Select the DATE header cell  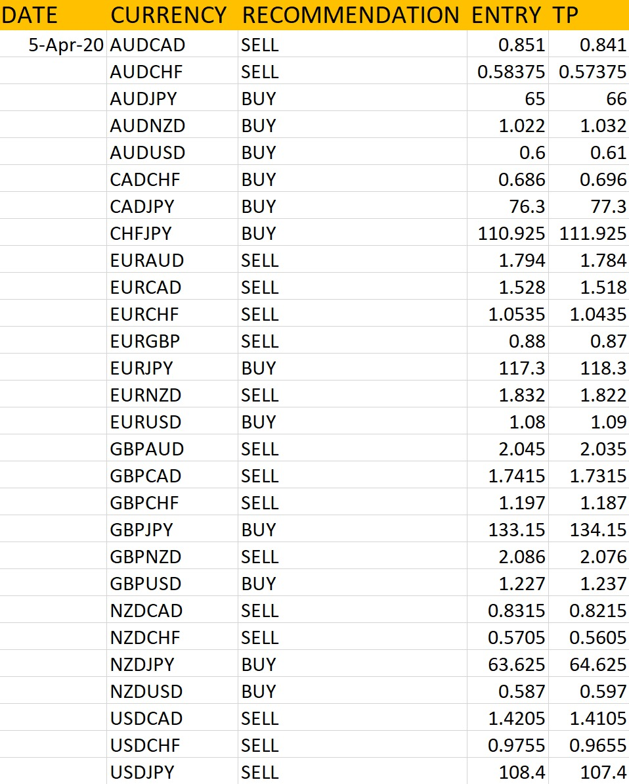pos(53,15)
